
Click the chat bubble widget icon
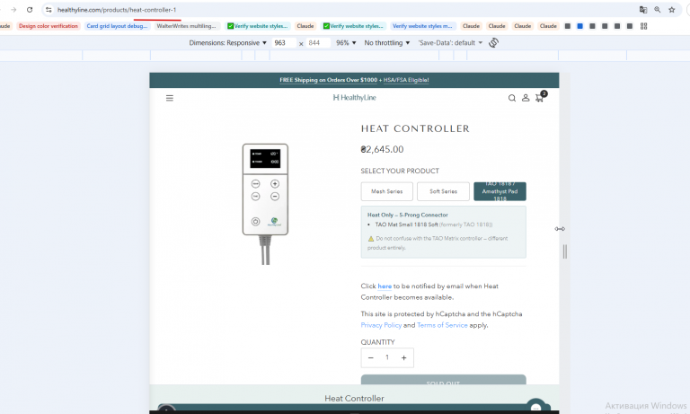(x=535, y=407)
